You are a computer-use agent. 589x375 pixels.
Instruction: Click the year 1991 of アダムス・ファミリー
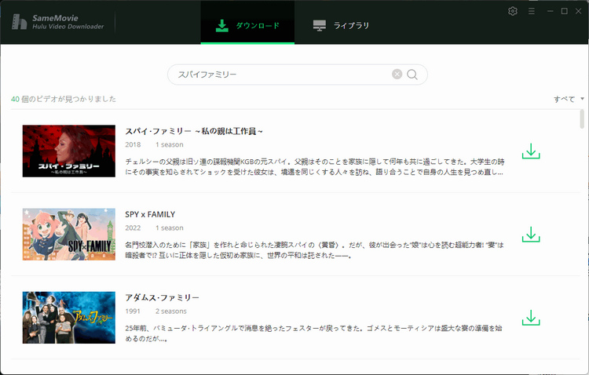coord(133,311)
